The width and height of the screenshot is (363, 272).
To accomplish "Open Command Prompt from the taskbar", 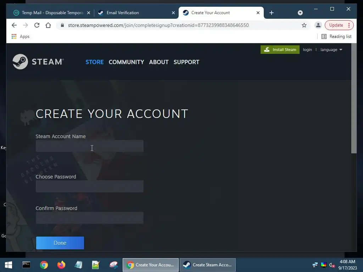I will [x=26, y=265].
